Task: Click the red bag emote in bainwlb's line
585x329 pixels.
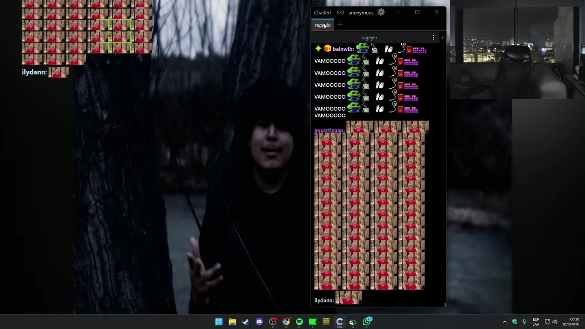Action: coord(409,49)
